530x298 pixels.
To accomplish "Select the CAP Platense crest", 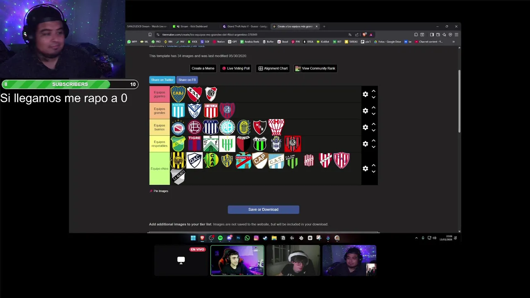I will coord(260,160).
